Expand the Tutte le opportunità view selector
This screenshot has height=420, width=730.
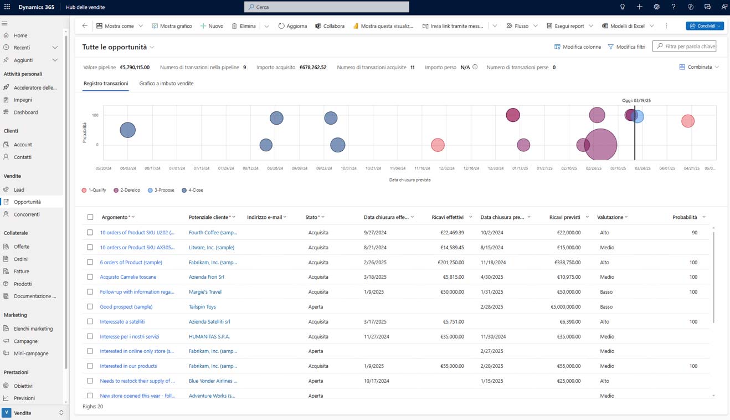click(152, 48)
